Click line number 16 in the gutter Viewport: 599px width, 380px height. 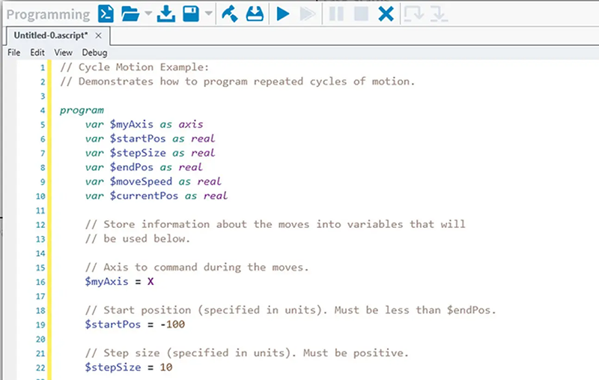pyautogui.click(x=41, y=282)
